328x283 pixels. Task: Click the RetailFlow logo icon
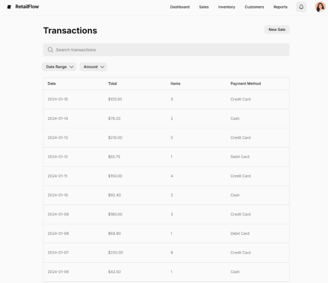9,7
